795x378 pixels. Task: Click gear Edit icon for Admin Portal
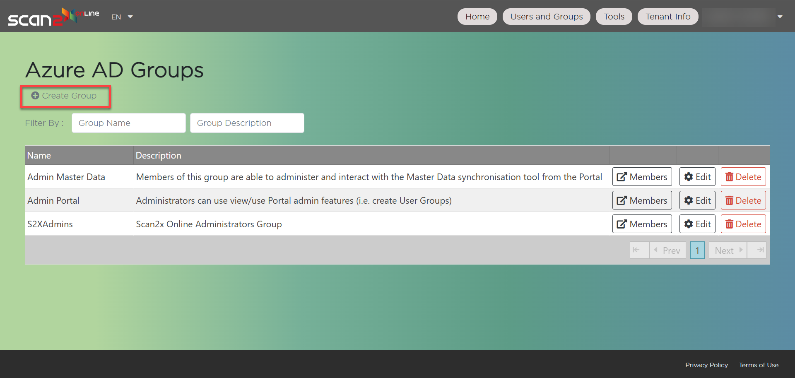click(689, 200)
